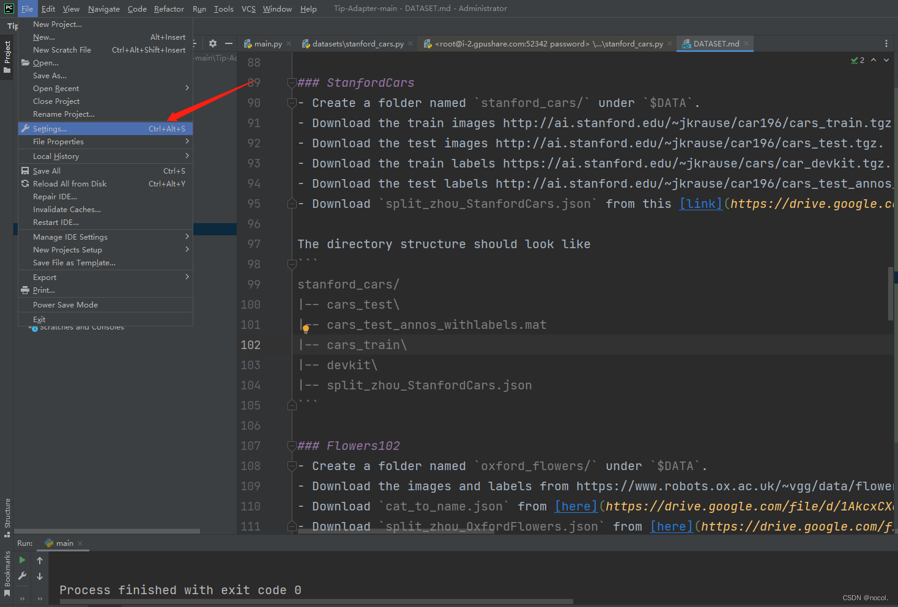Close the main run tab
The height and width of the screenshot is (607, 898).
click(x=80, y=543)
